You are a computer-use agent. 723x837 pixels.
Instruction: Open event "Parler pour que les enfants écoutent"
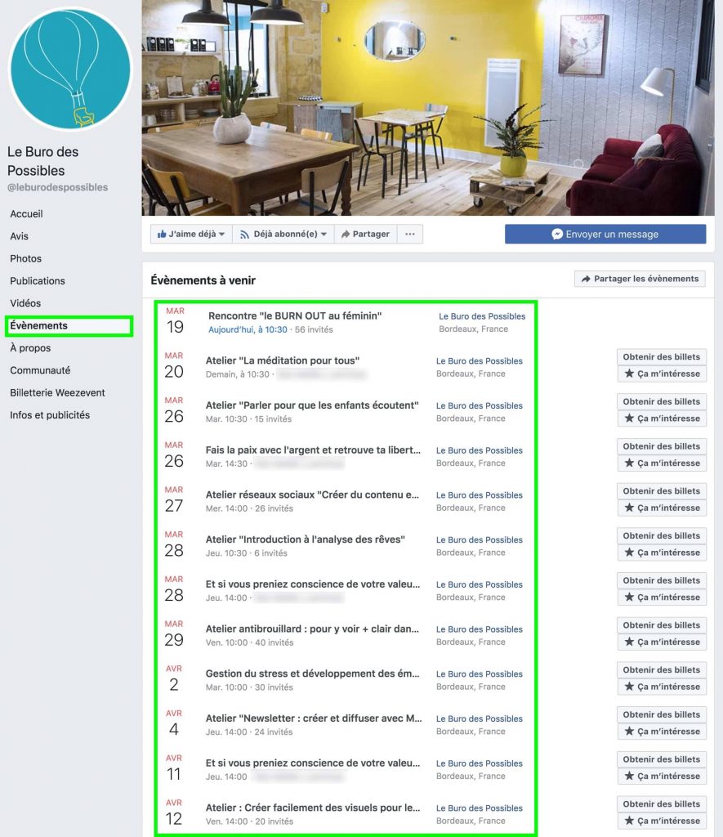click(312, 405)
